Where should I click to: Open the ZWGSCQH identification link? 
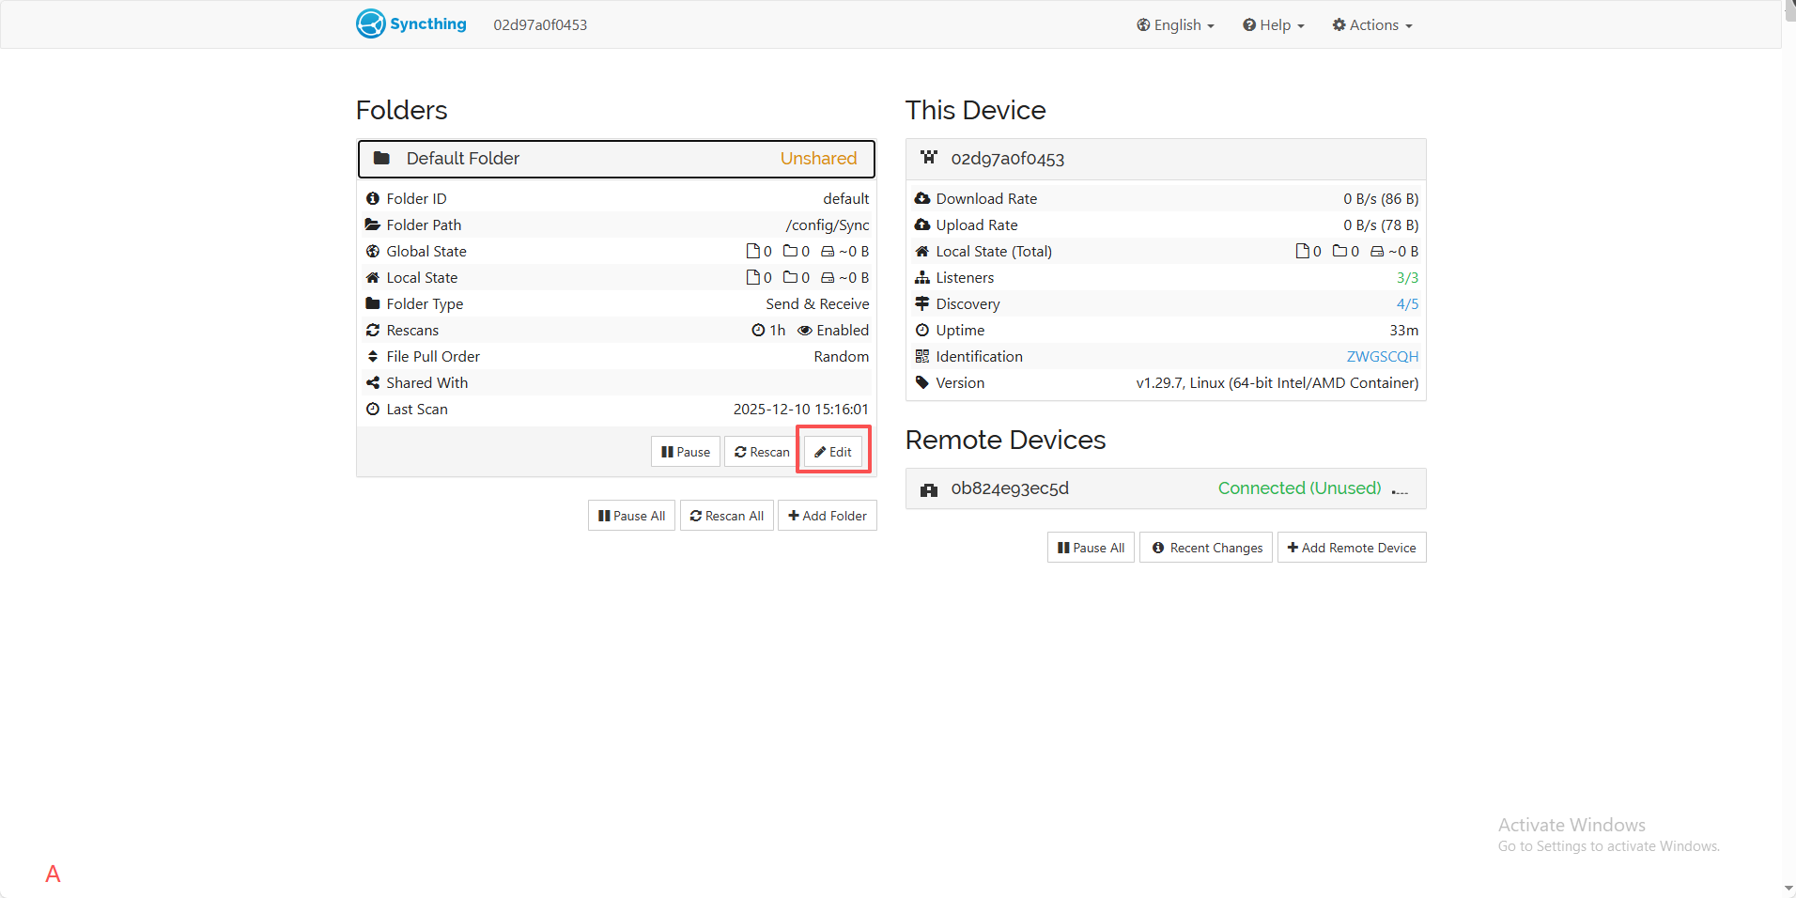[x=1383, y=356]
